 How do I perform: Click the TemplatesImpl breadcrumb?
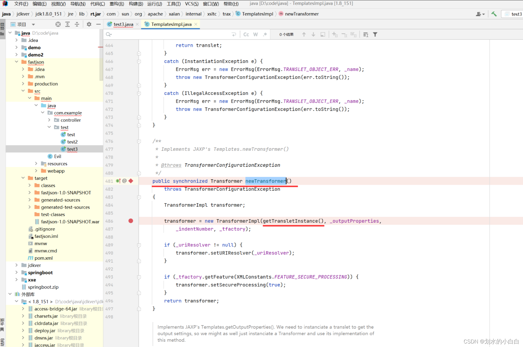(x=254, y=14)
